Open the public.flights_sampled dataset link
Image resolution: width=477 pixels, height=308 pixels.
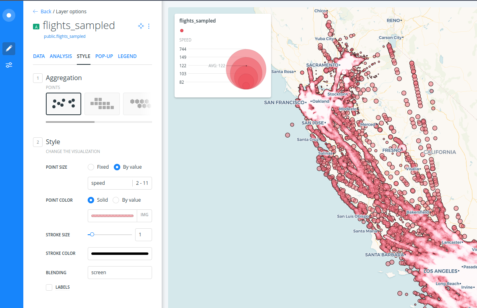coord(64,36)
